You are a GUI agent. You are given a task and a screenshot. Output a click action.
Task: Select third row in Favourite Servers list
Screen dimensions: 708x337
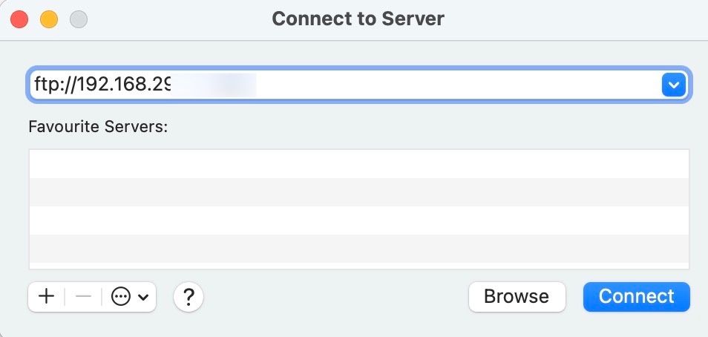359,220
